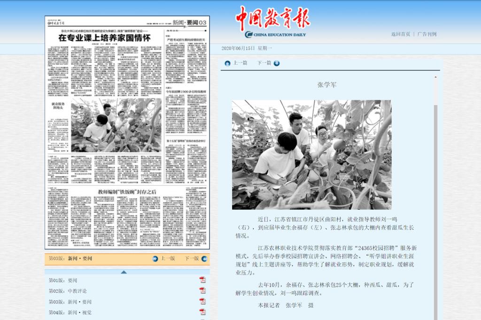Open 第04版：新闻·视觉 from the list
Viewport: 481px width, 320px height.
pyautogui.click(x=70, y=312)
